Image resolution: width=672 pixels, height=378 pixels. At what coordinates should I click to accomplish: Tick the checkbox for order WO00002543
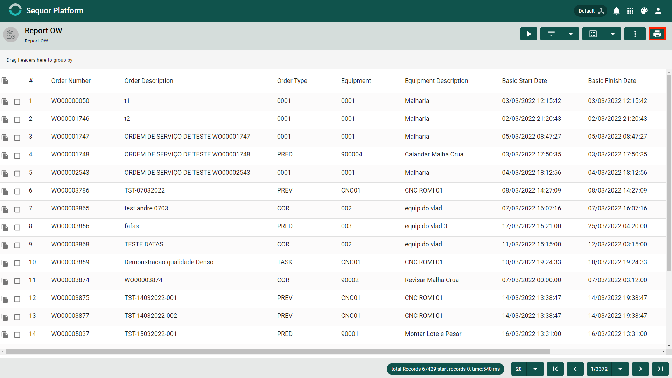click(x=17, y=174)
